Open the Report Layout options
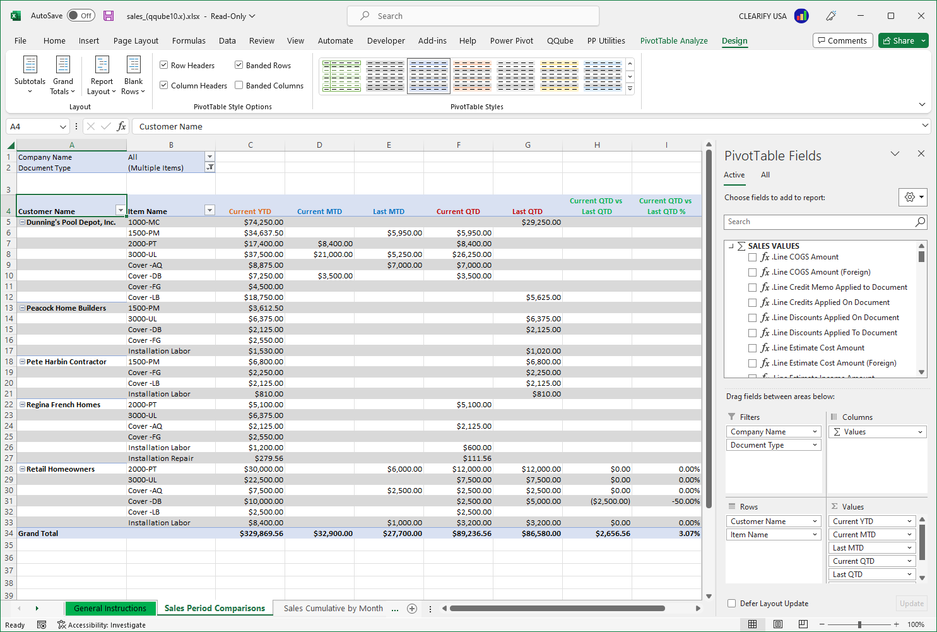This screenshot has width=937, height=632. click(x=101, y=75)
